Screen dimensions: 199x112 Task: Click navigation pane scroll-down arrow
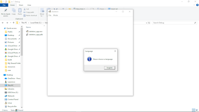tap(22, 107)
